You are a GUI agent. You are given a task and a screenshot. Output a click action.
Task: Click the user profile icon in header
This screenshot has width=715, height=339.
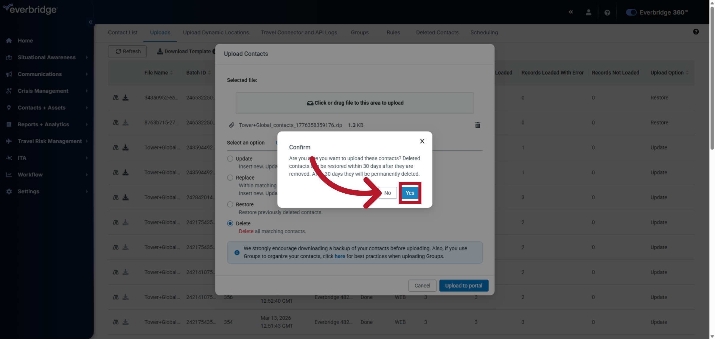[x=588, y=13]
